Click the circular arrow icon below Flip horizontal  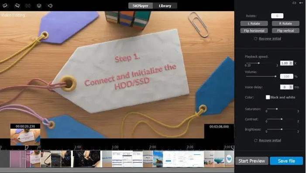(x=255, y=39)
